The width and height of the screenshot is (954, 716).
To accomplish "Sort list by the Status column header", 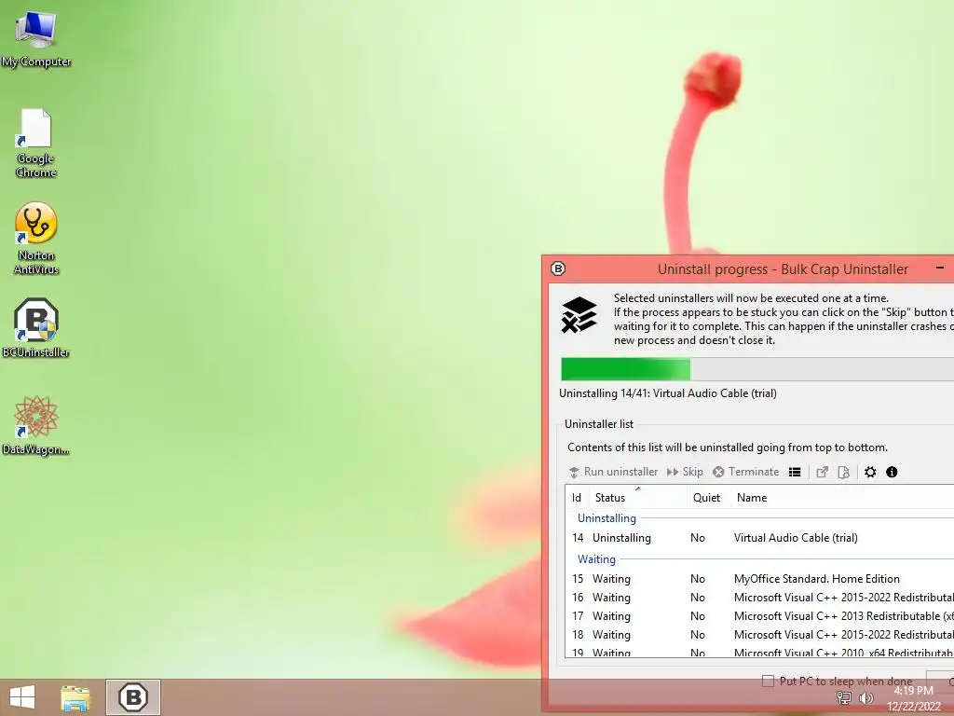I will tap(637, 498).
